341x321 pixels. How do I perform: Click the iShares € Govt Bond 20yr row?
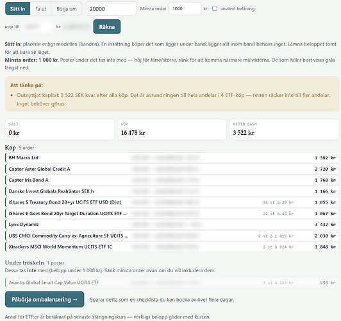(172, 213)
